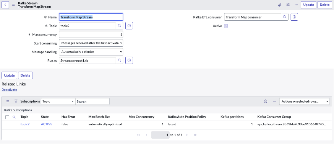
Task: Preview Kafka ETL consumer record info icon
Action: 294,17
